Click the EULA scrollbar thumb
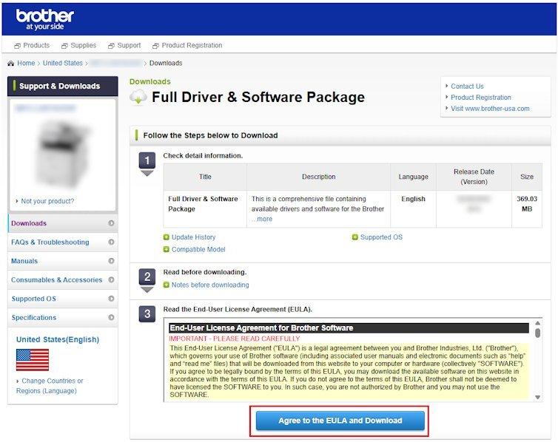Image resolution: width=558 pixels, height=442 pixels. (538, 333)
